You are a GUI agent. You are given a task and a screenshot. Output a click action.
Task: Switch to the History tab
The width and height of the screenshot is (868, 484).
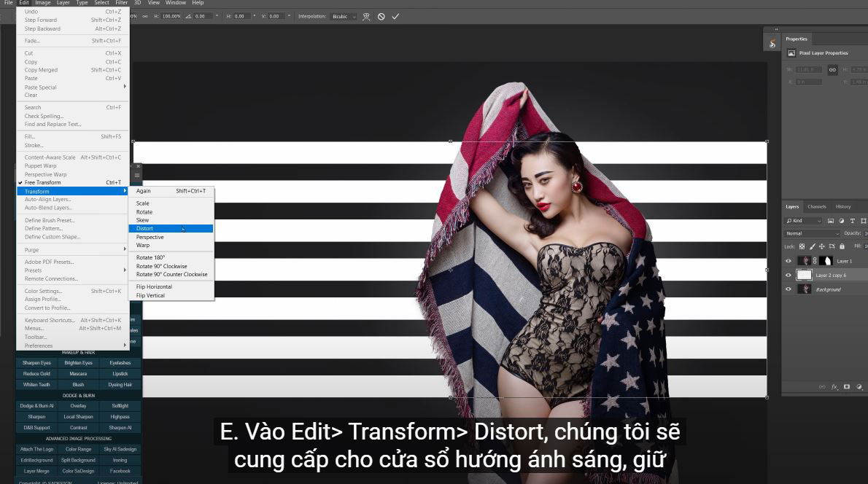point(843,207)
